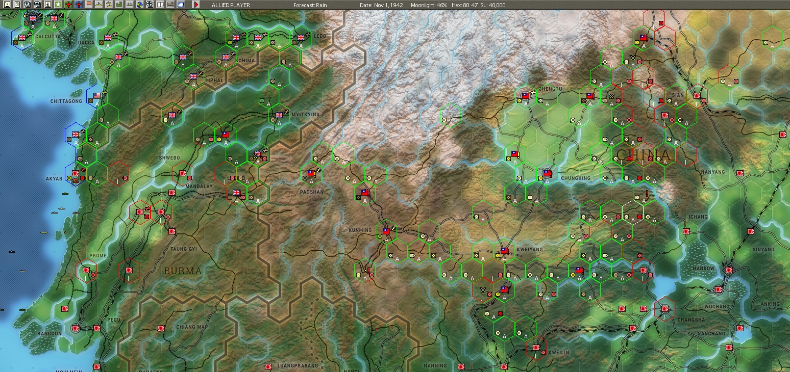The width and height of the screenshot is (790, 372).
Task: Click the letter i information icon
Action: (48, 5)
